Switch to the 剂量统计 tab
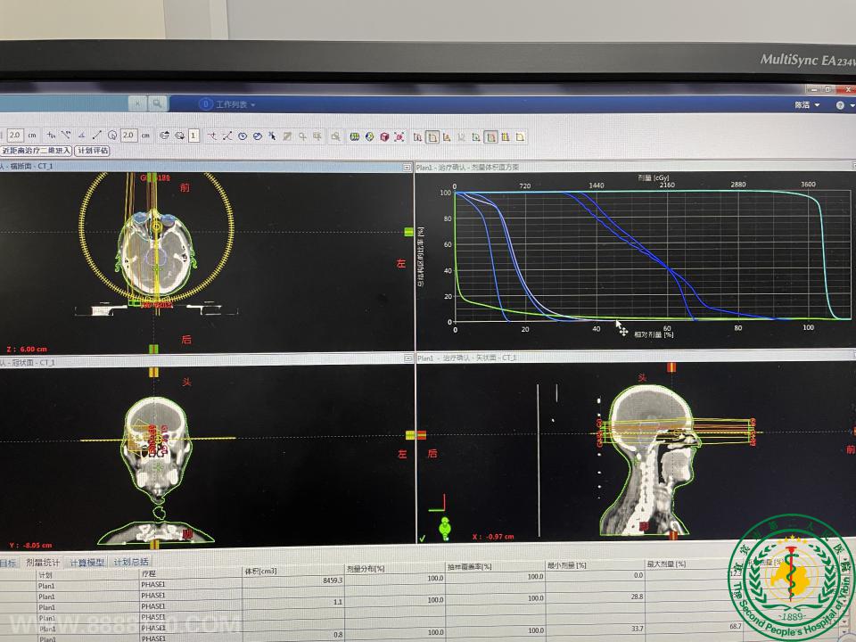The height and width of the screenshot is (642, 856). [x=42, y=562]
